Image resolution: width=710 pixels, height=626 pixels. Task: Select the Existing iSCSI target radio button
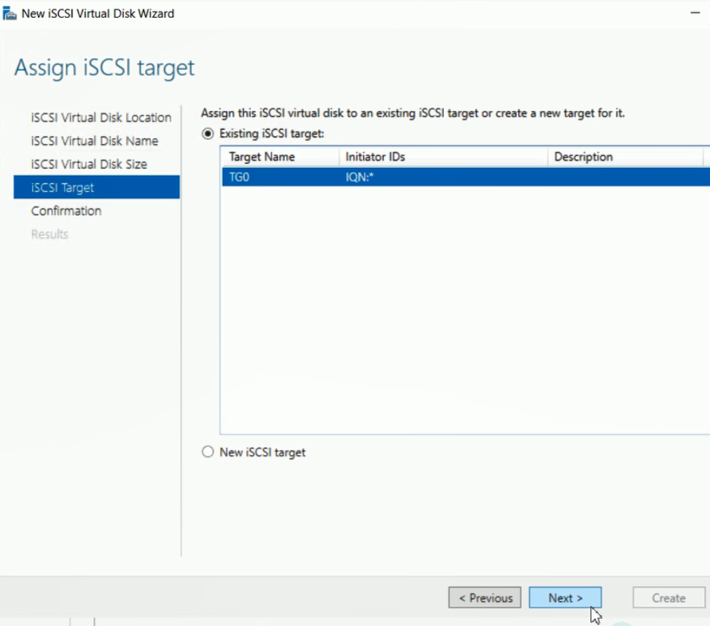[208, 134]
